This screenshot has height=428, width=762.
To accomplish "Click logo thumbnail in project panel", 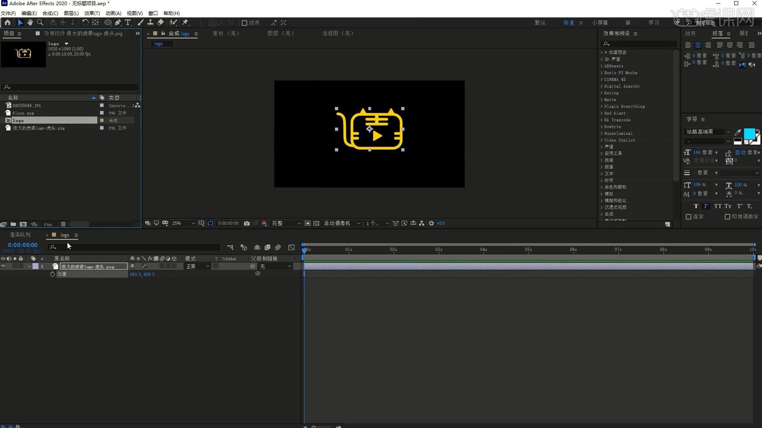I will 23,52.
